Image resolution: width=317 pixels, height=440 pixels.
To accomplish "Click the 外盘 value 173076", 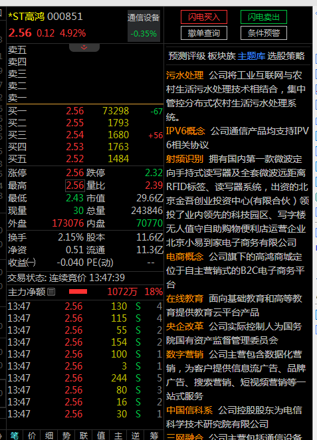I will point(68,223).
